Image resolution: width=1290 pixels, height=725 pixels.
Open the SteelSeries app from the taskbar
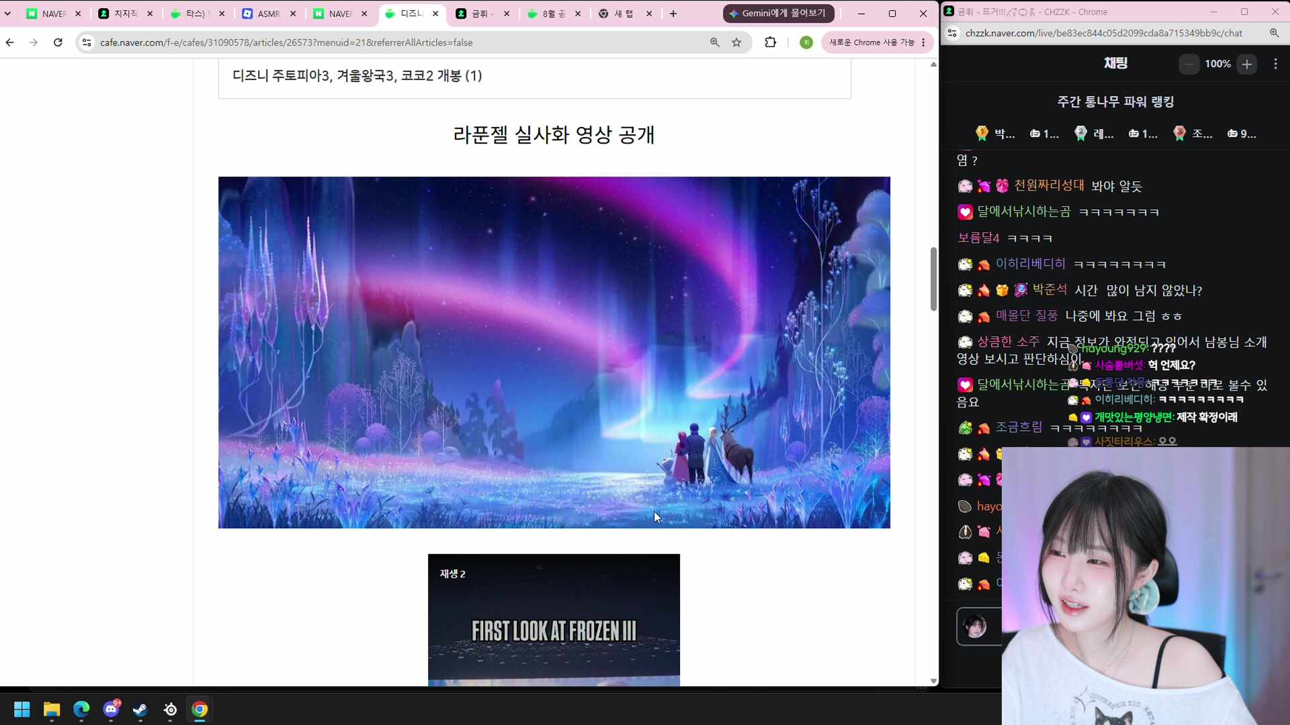pyautogui.click(x=171, y=710)
